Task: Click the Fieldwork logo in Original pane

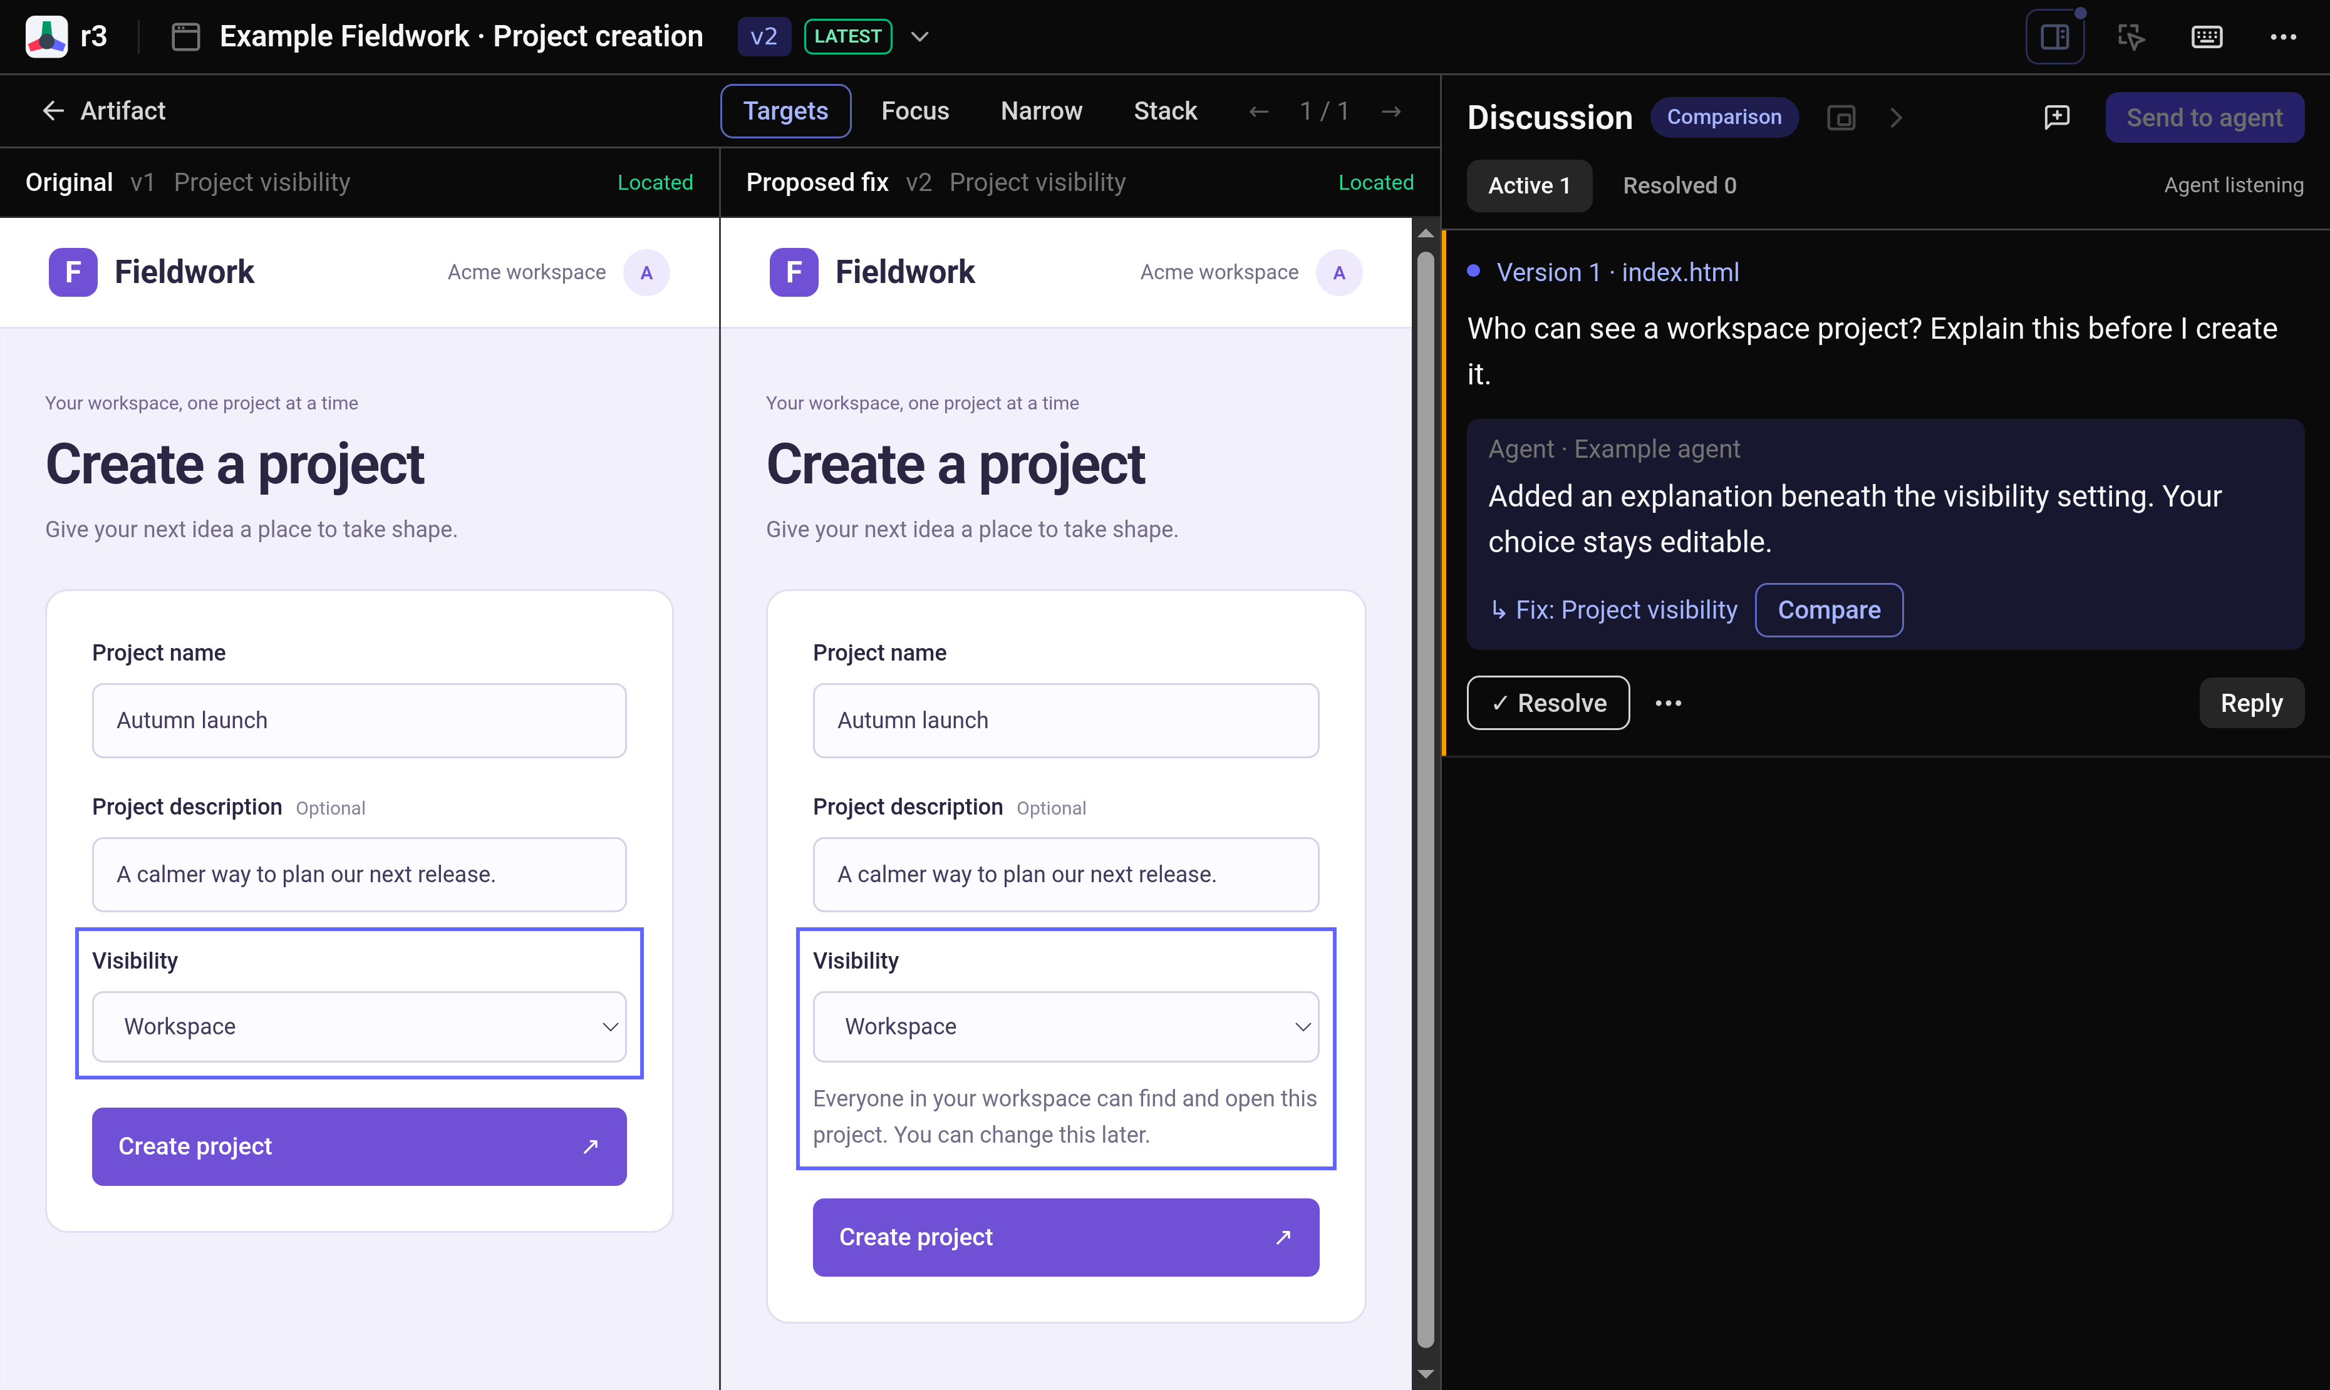Action: coord(73,272)
